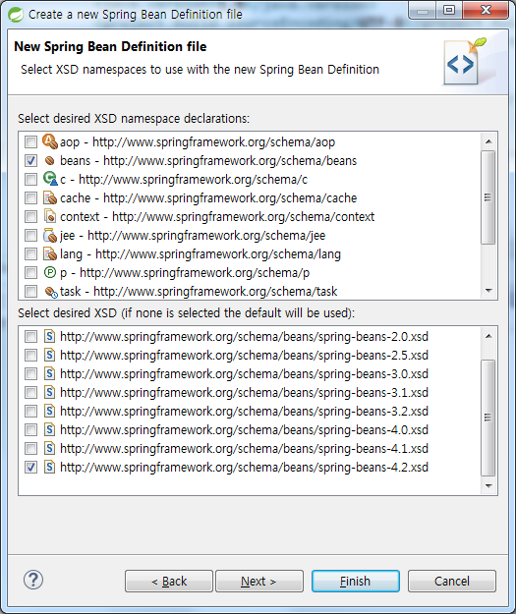This screenshot has height=614, width=516.
Task: Click the spring-beans-3.0.xsd file icon
Action: point(49,373)
